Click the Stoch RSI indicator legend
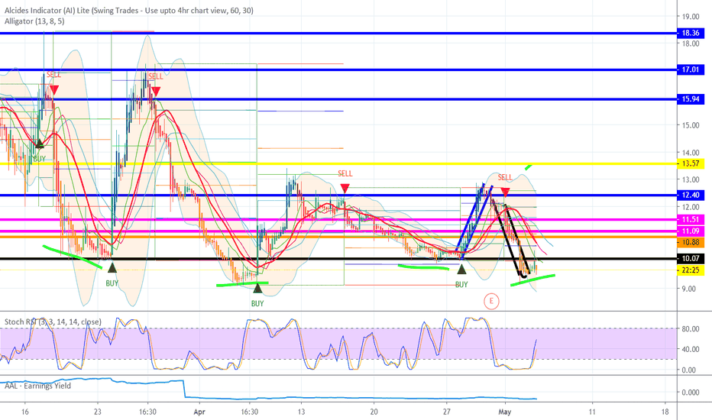The width and height of the screenshot is (712, 420). point(53,322)
